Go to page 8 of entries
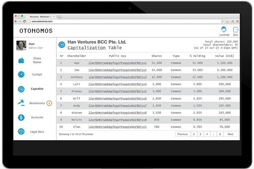The image size is (254, 169). pos(220,134)
